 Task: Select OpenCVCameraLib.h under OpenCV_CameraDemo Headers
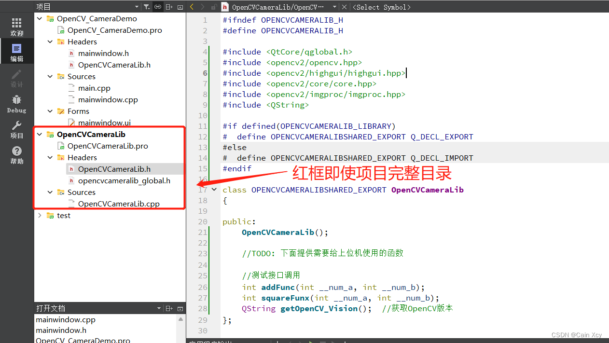pos(114,65)
